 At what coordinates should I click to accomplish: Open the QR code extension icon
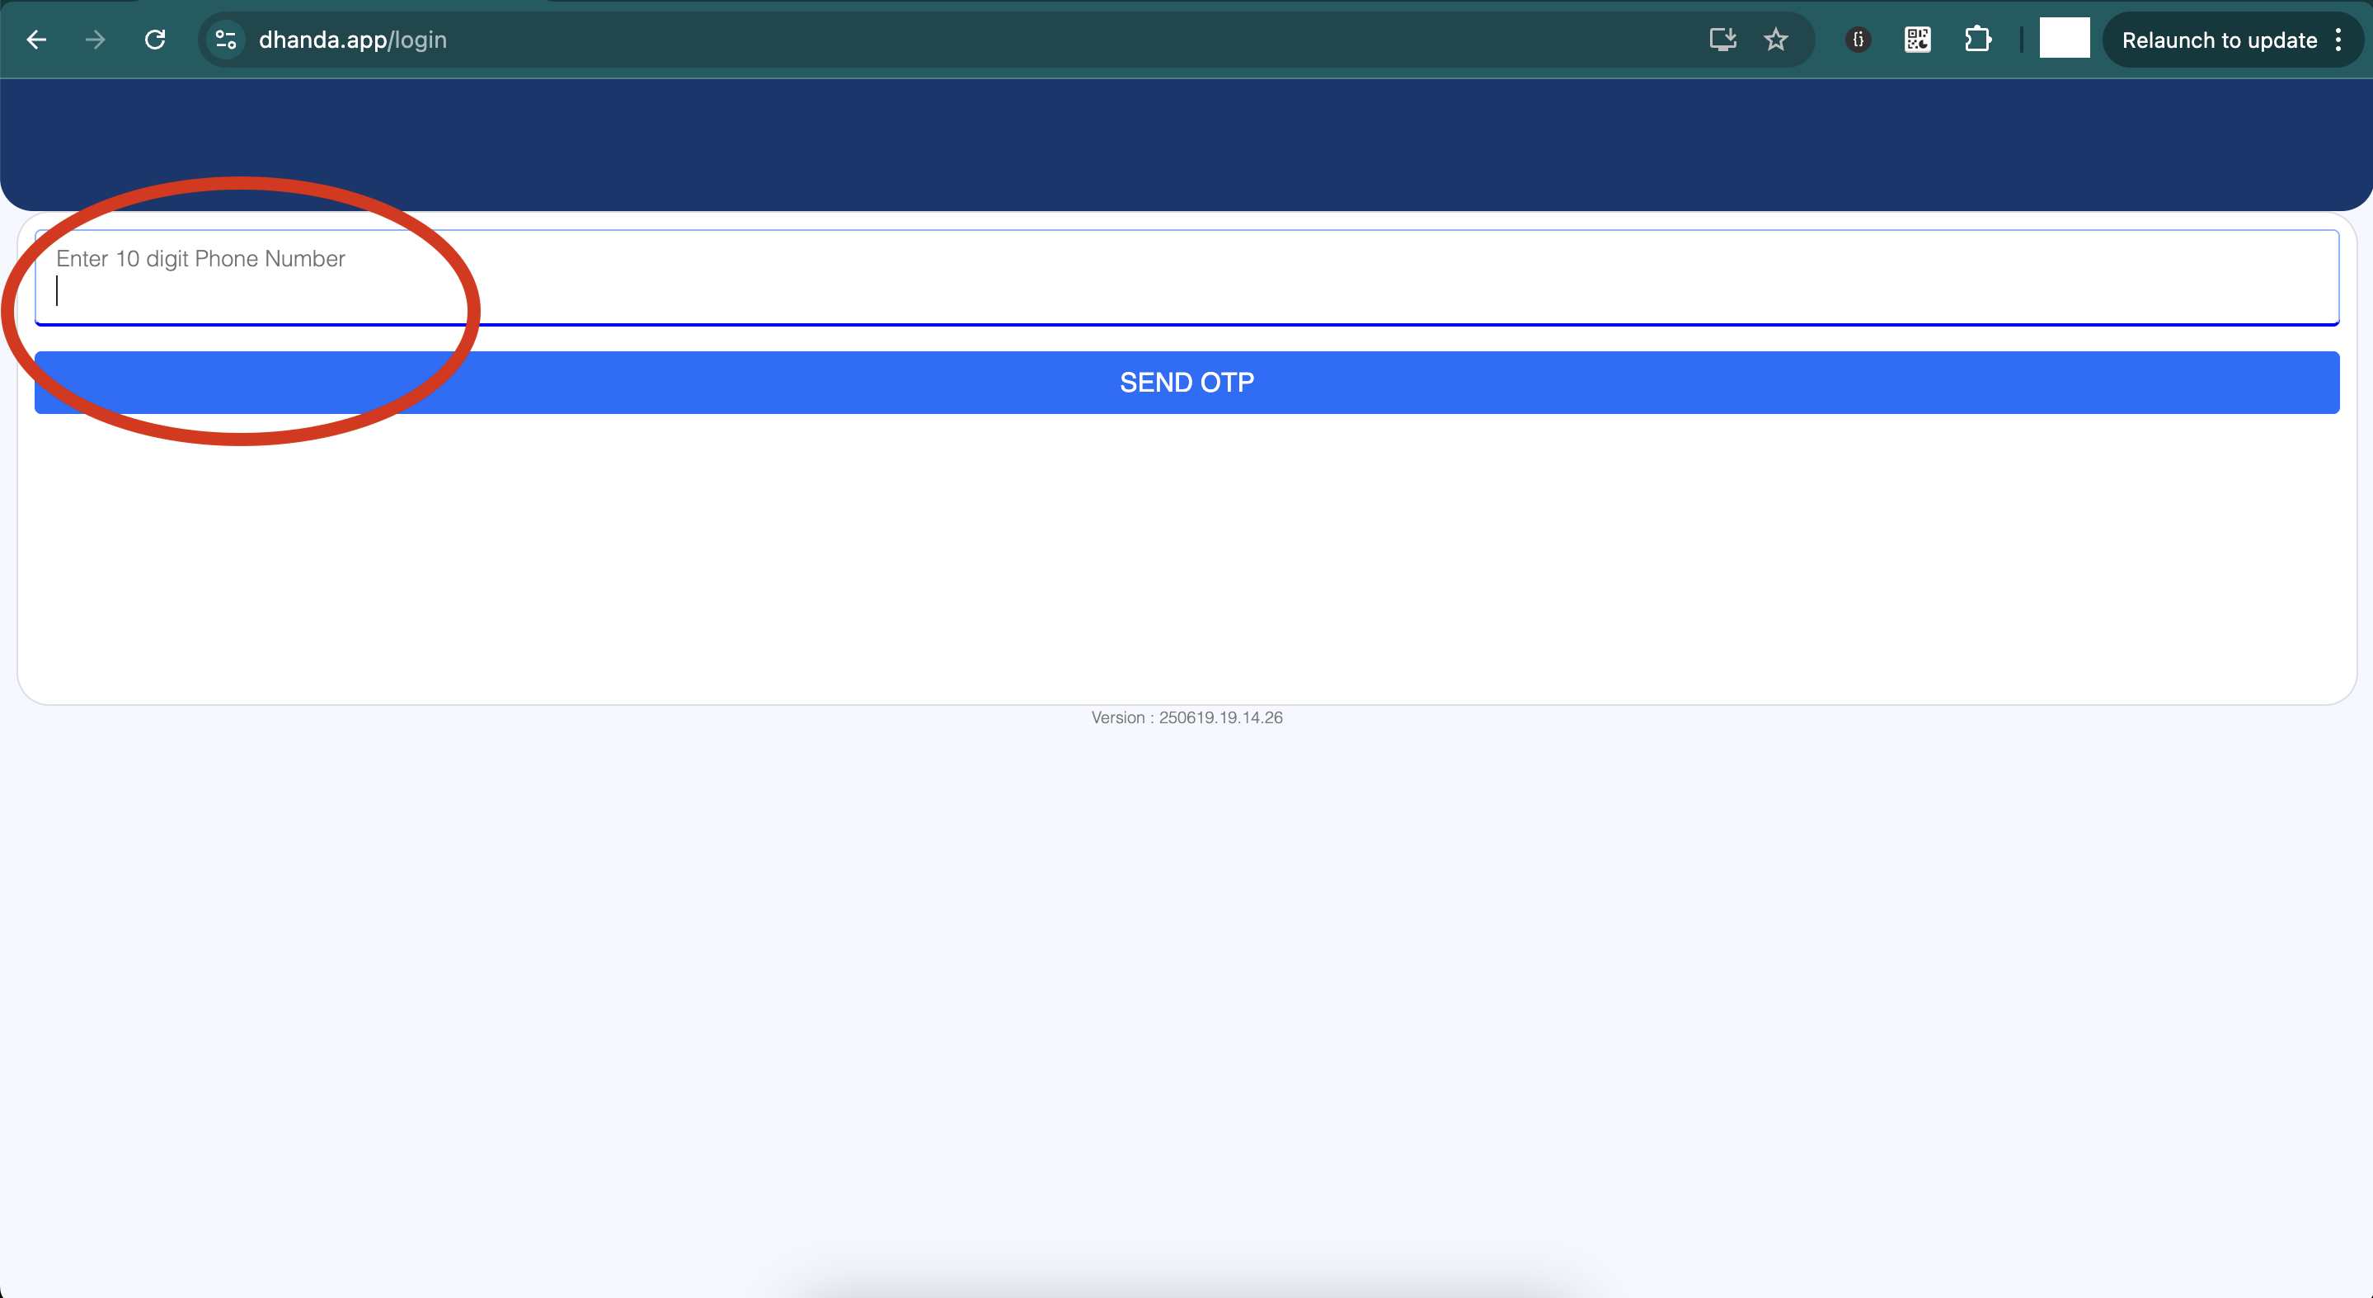click(x=1918, y=40)
